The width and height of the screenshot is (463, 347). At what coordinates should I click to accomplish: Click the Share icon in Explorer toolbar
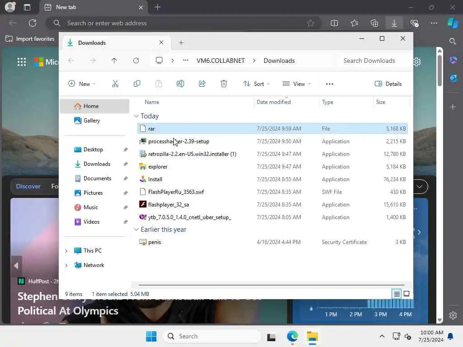click(202, 84)
